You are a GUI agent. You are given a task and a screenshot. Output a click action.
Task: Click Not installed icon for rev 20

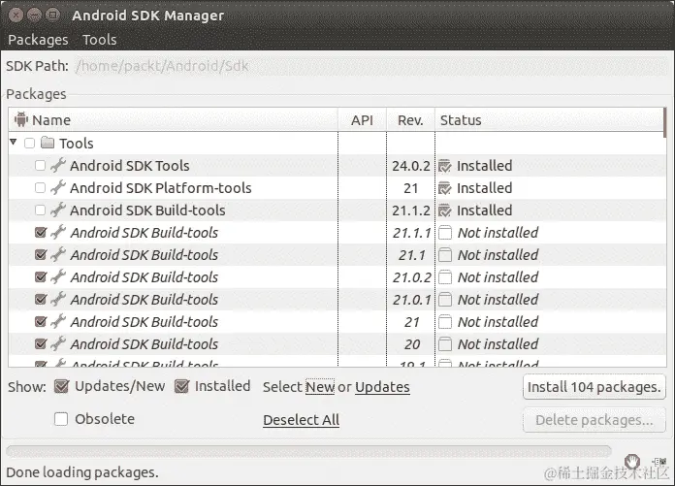445,344
